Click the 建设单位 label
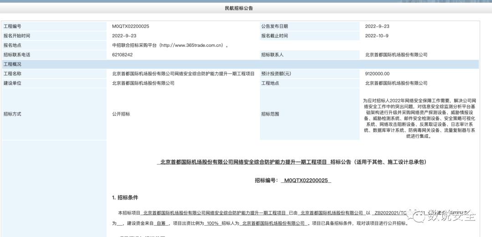This screenshot has width=492, height=237. tap(12, 83)
